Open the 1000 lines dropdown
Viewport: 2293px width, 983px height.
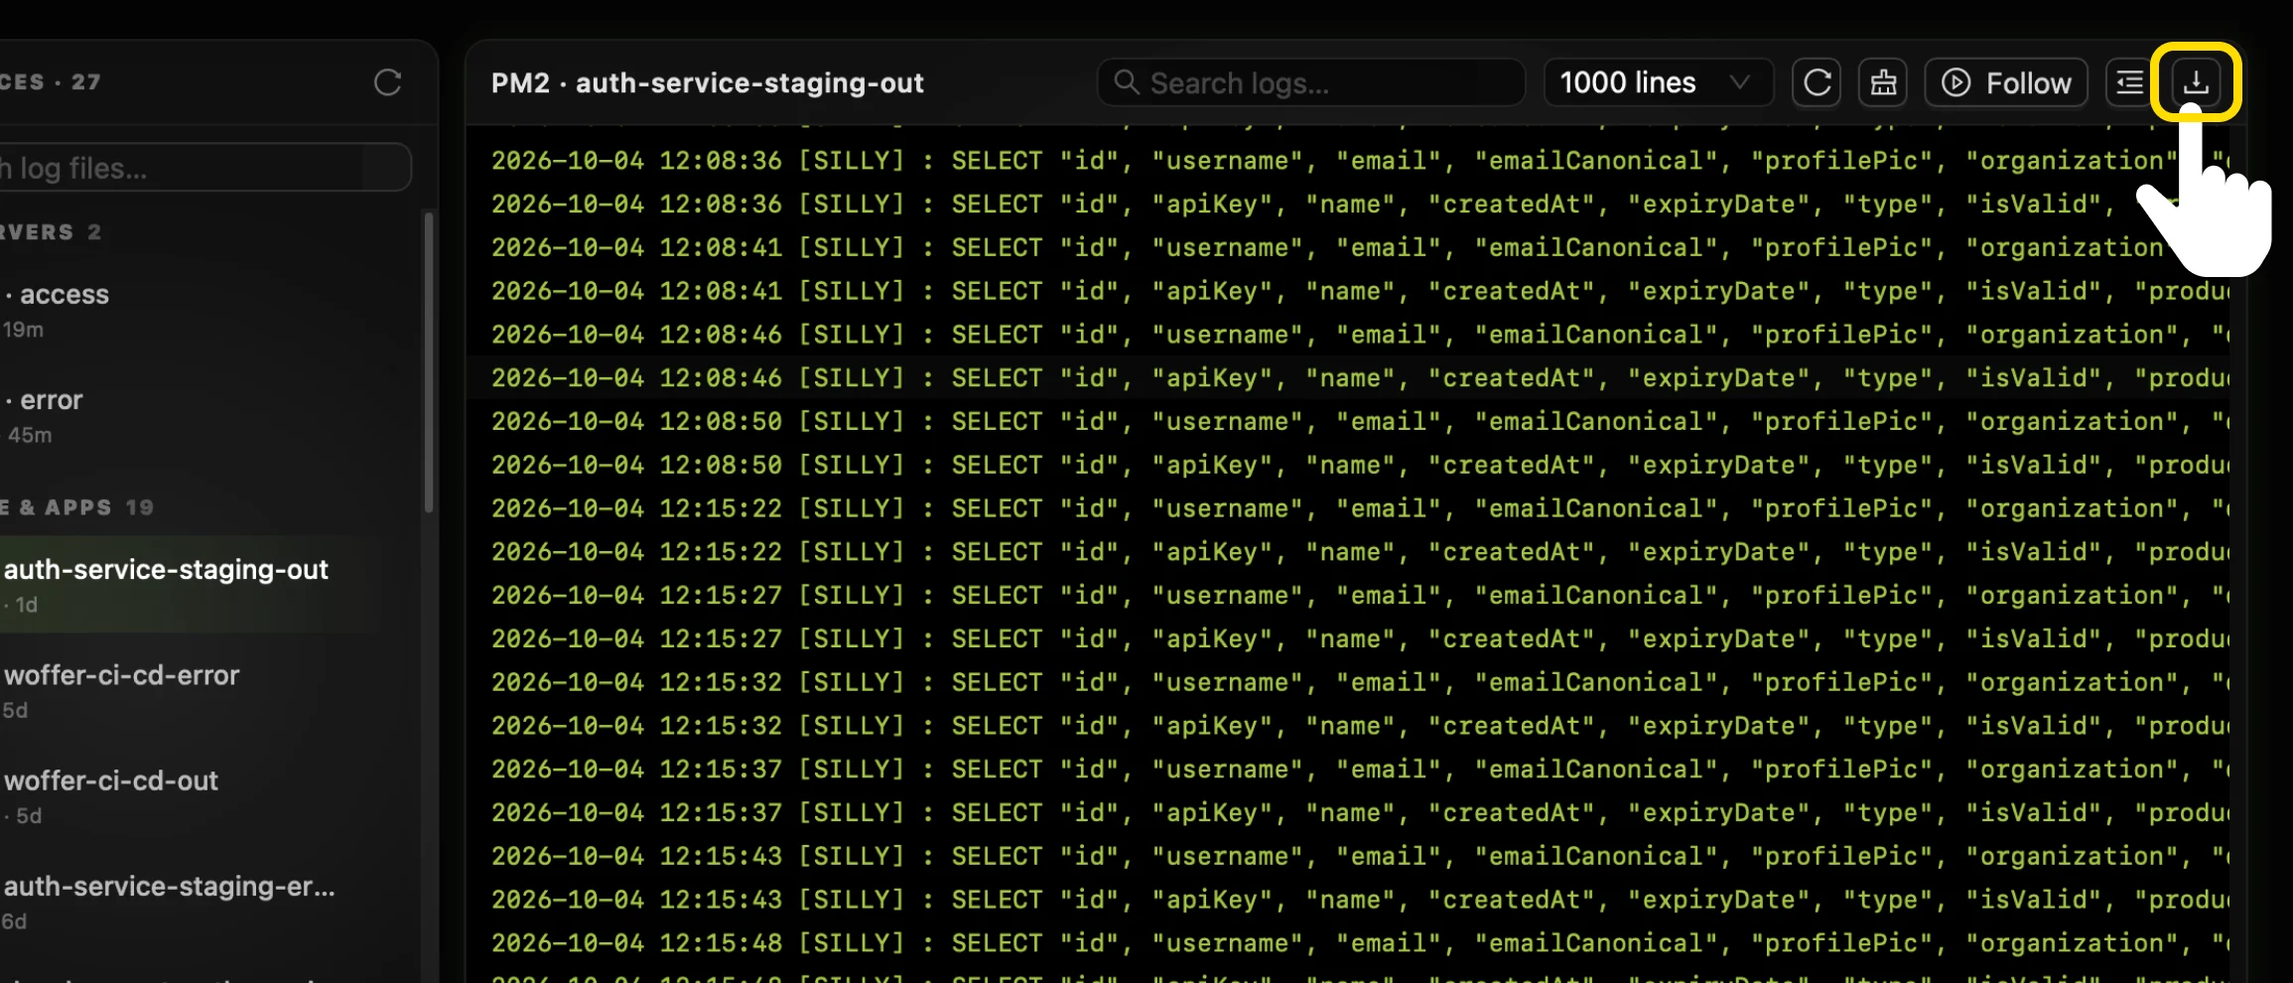[1658, 82]
